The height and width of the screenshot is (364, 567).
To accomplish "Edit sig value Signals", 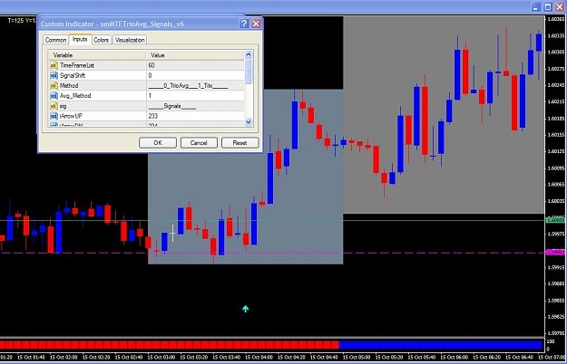I will click(x=195, y=106).
